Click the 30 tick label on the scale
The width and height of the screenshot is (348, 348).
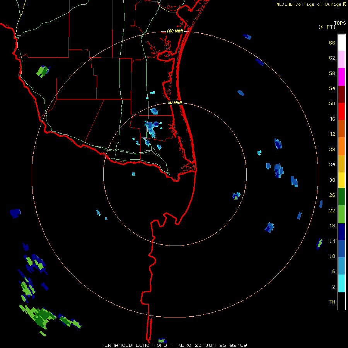(332, 180)
